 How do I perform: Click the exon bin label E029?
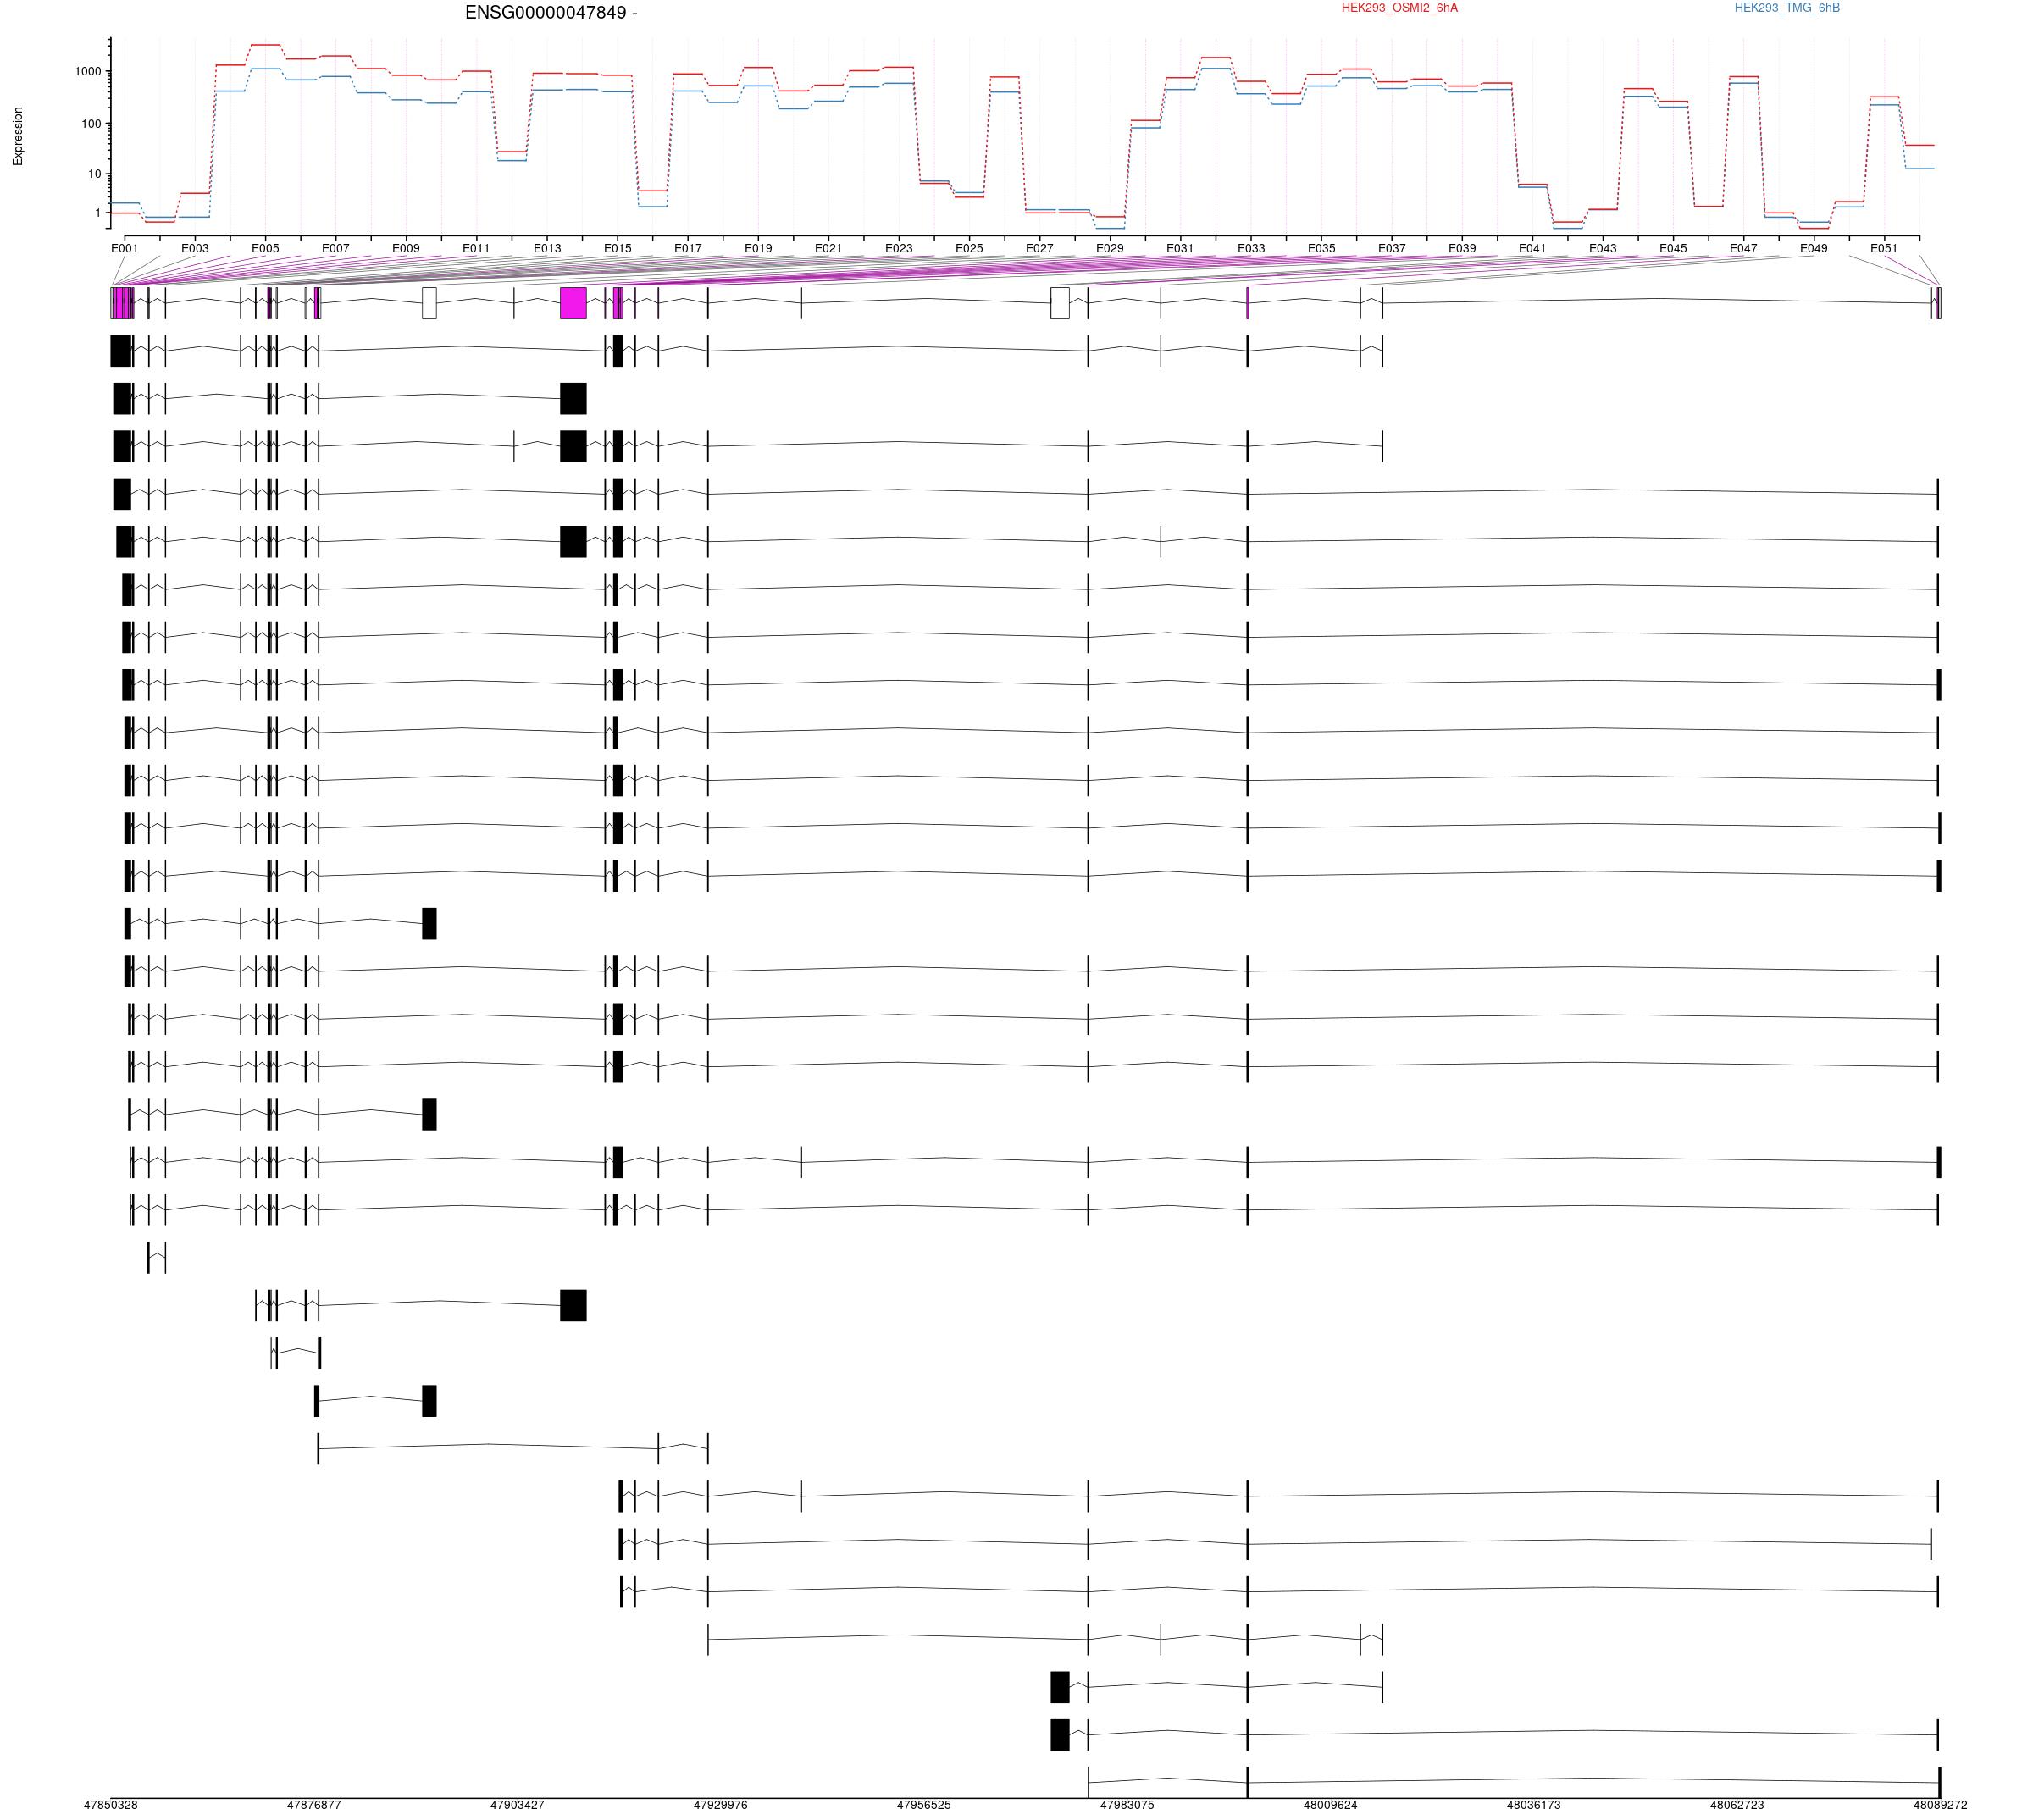(1110, 248)
